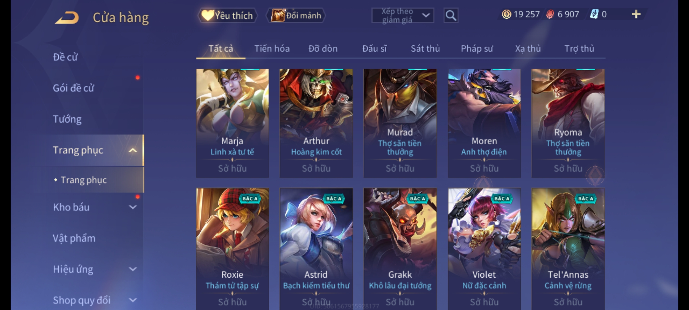
Task: Open the Gói đề cử menu
Action: [73, 88]
